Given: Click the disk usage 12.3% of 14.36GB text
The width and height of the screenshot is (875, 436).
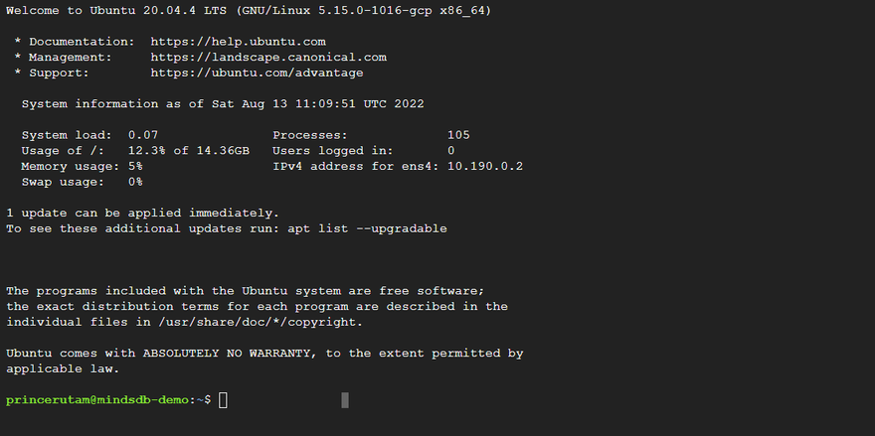Looking at the screenshot, I should click(189, 150).
